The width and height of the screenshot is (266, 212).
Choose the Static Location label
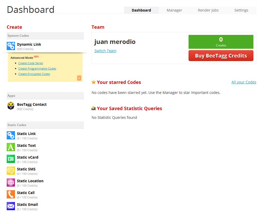pos(30,181)
